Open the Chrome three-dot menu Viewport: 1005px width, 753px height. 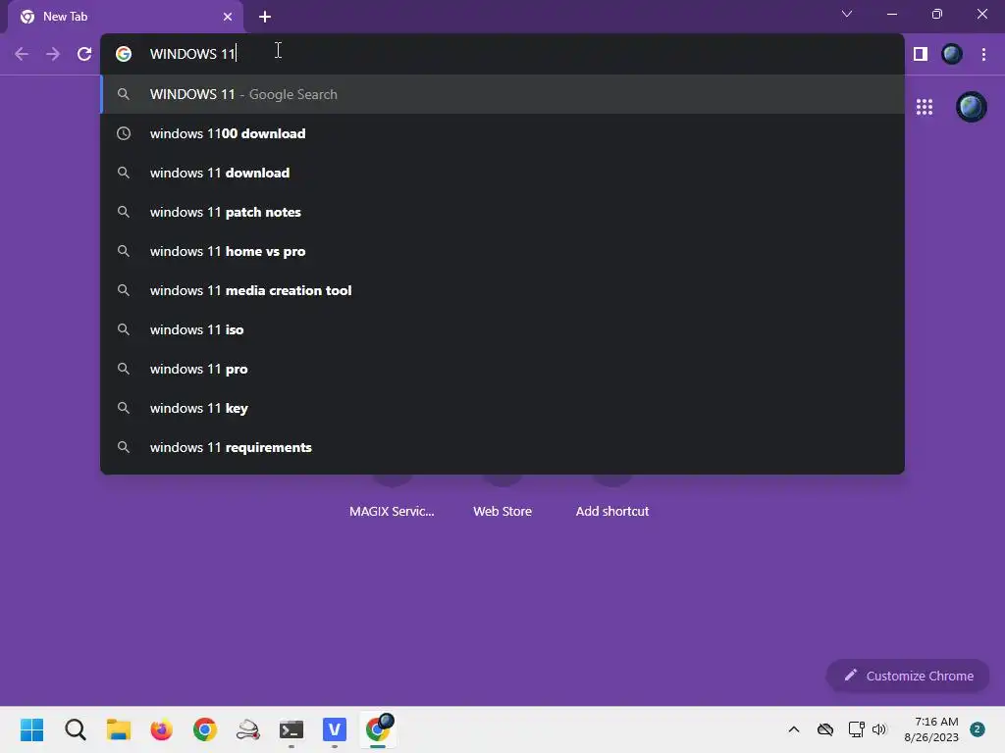pos(983,54)
